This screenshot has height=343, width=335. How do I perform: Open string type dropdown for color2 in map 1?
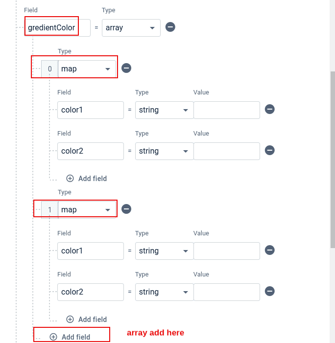click(x=164, y=292)
